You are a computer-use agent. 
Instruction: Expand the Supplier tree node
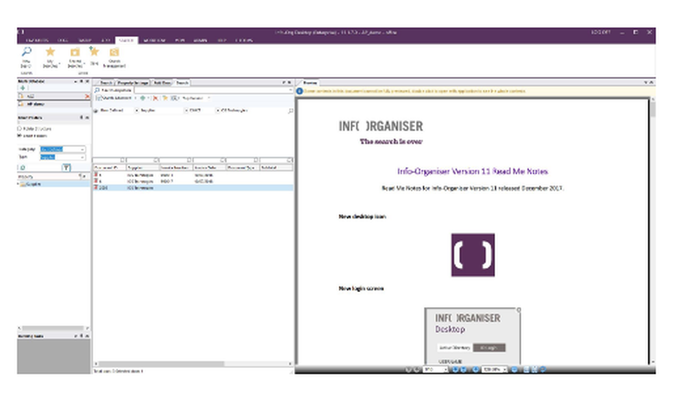pyautogui.click(x=19, y=184)
